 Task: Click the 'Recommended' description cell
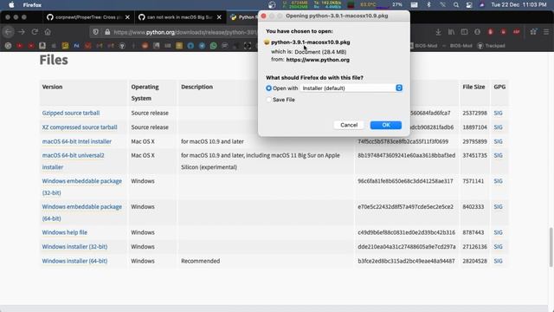(x=200, y=261)
